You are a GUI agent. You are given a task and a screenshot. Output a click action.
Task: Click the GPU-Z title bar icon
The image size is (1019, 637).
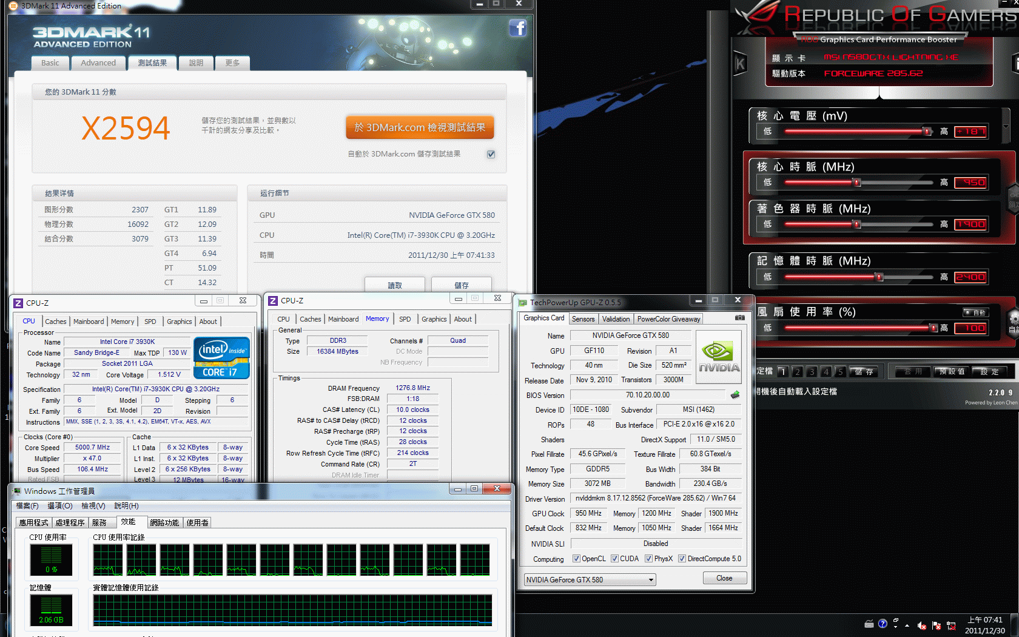pyautogui.click(x=522, y=302)
